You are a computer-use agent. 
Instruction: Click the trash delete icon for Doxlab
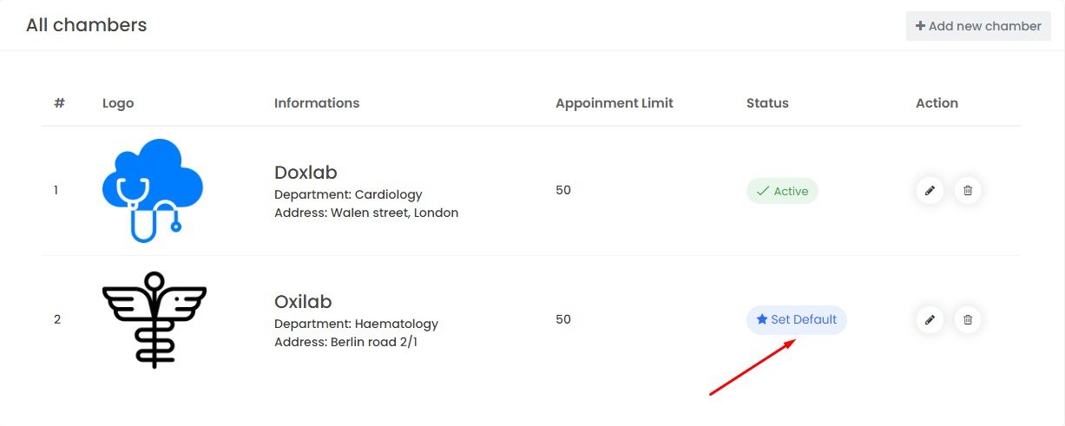pos(968,191)
